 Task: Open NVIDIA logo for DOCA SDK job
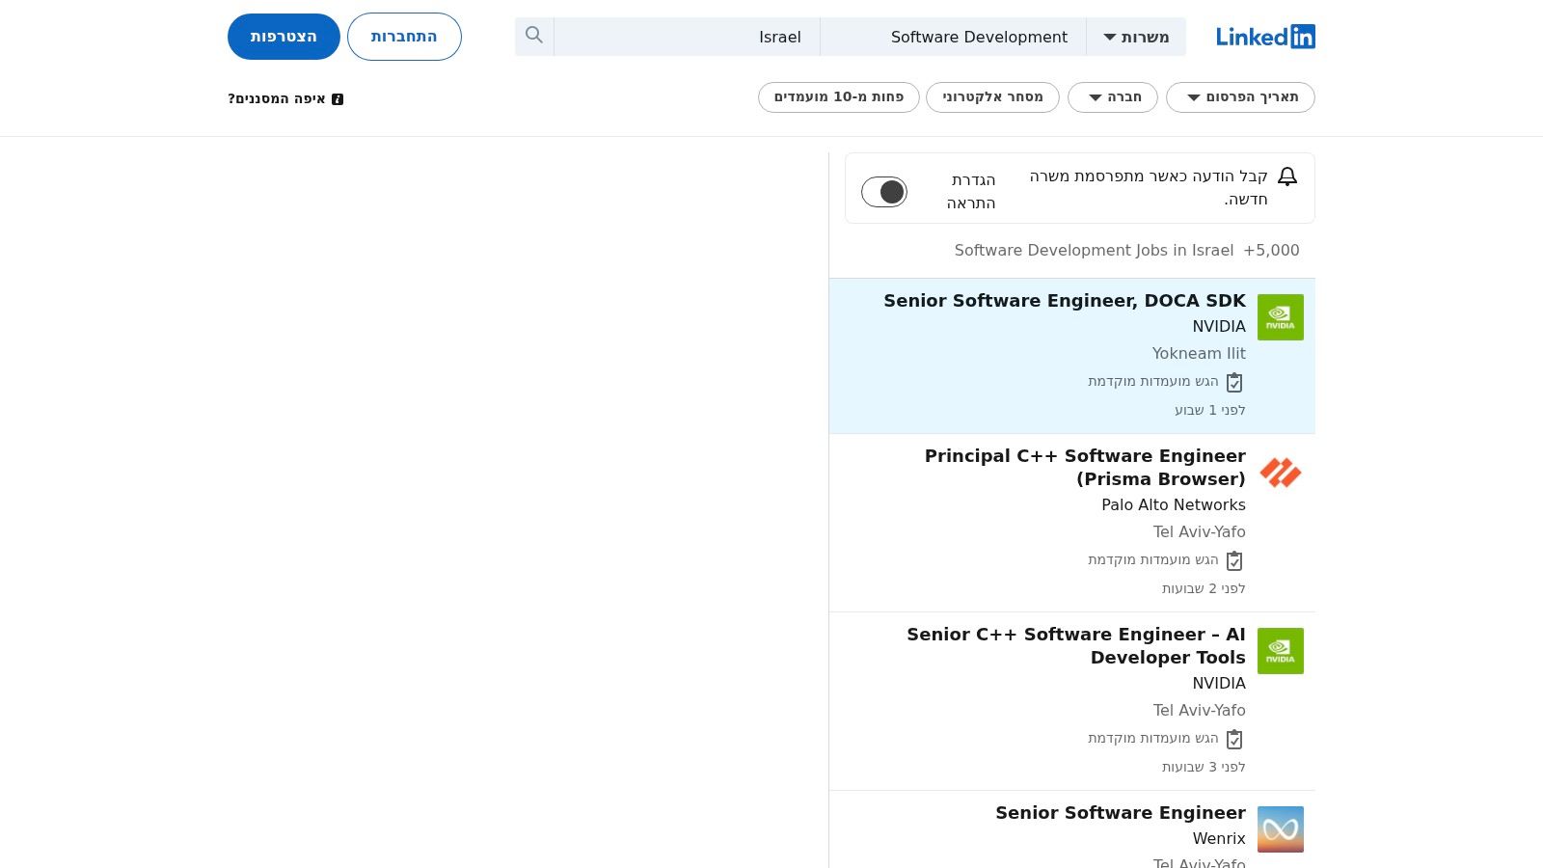coord(1281,317)
